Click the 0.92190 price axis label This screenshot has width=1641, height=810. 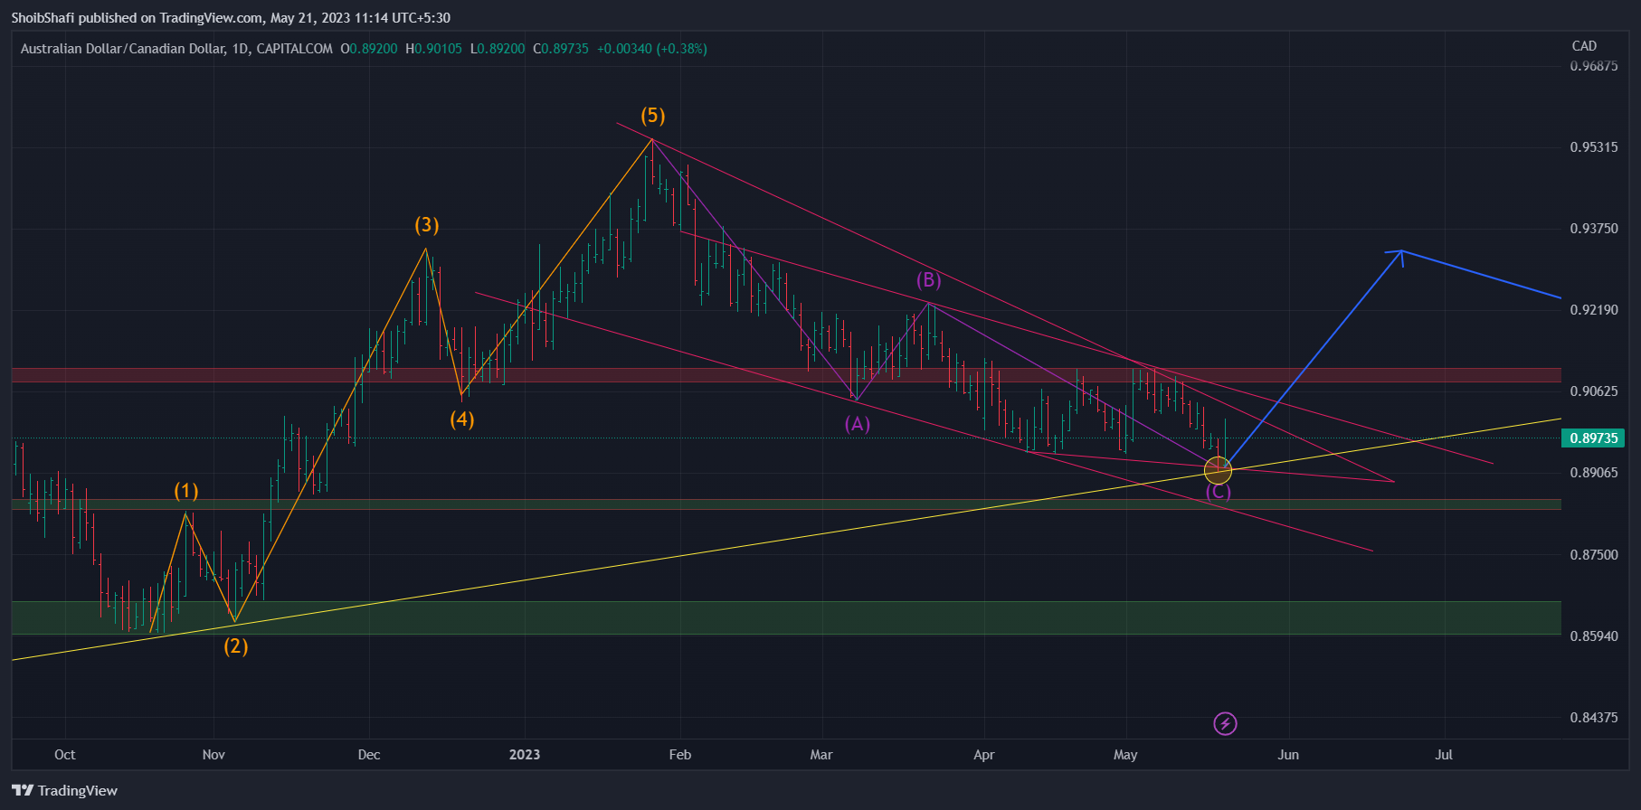[1594, 310]
